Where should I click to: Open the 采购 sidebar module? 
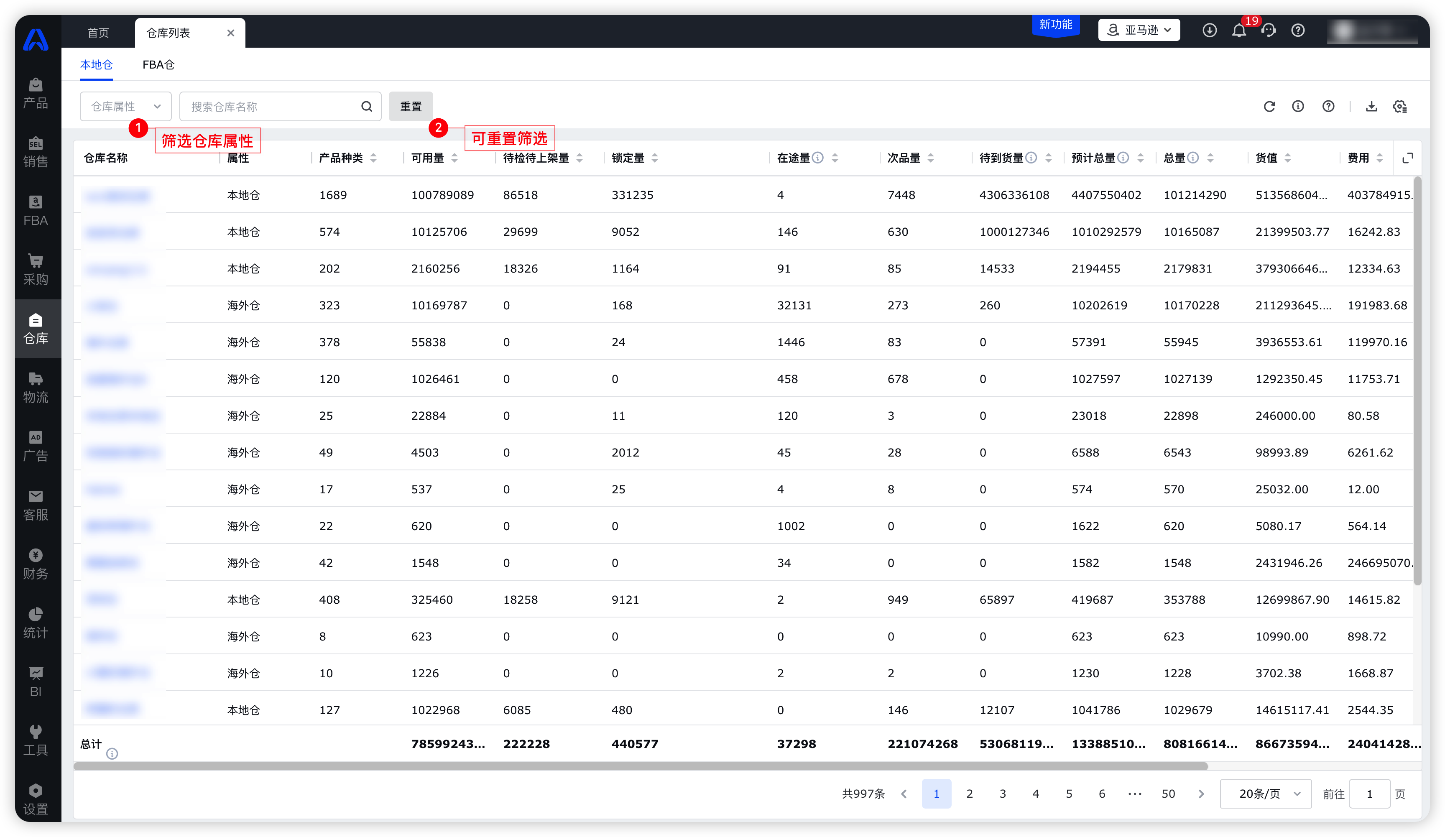coord(36,270)
